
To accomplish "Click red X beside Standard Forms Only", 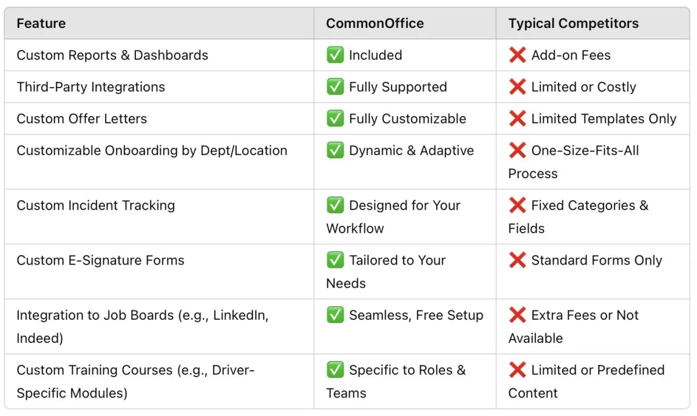I will (x=517, y=261).
